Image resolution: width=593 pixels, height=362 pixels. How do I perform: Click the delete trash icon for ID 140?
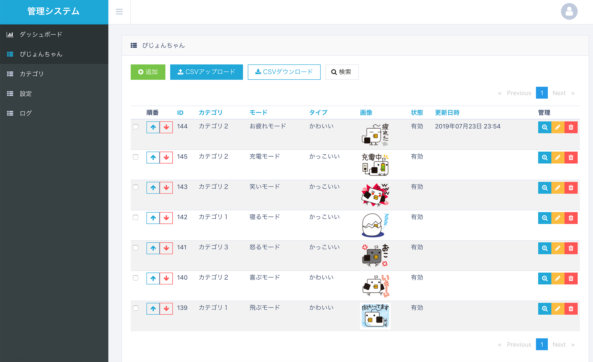[571, 278]
